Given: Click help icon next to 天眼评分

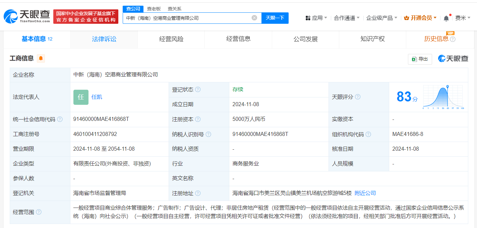Looking at the screenshot, I should point(358,97).
